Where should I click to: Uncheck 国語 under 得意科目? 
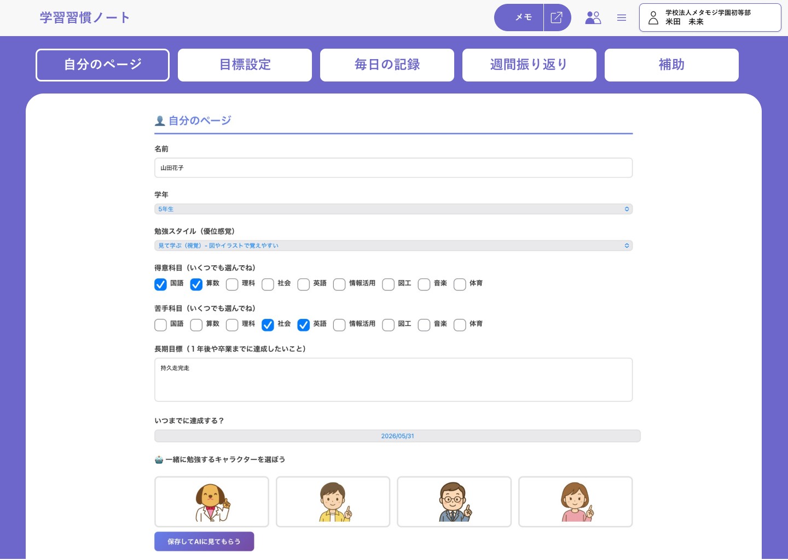(x=160, y=284)
